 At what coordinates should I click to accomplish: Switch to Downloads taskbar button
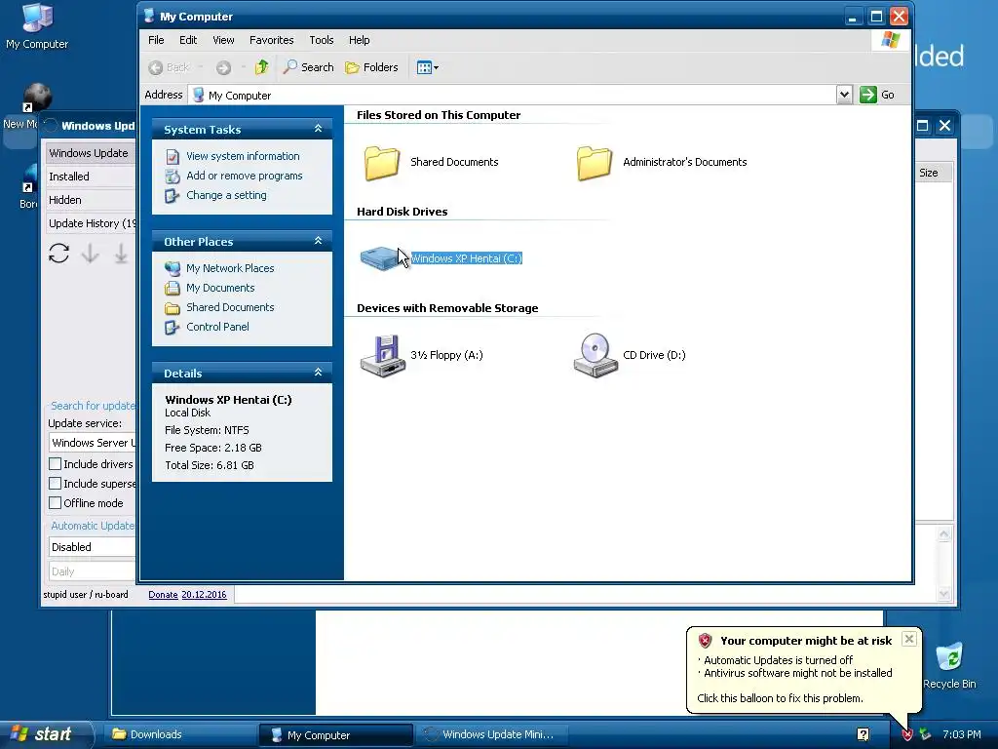(x=179, y=735)
